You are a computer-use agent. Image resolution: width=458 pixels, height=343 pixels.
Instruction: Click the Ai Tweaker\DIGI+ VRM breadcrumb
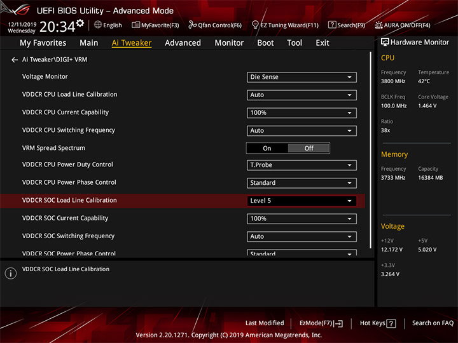pyautogui.click(x=55, y=60)
